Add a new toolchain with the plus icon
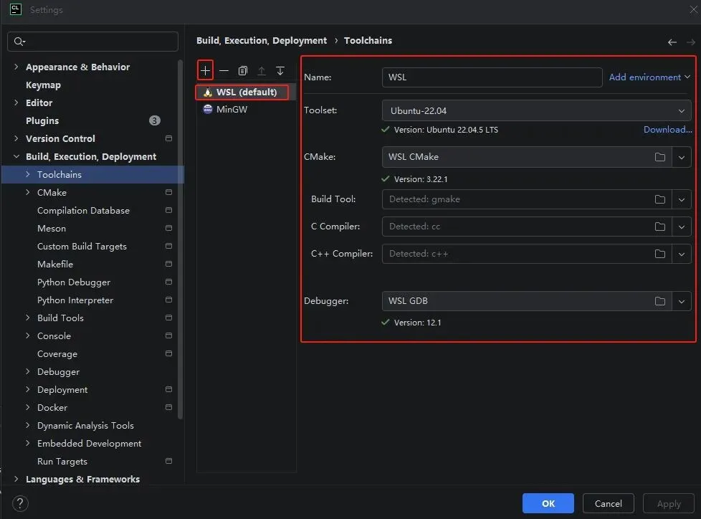Screen dimensions: 701x519 pos(205,71)
